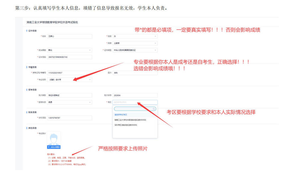Open the 专业名称 major dropdown
Image resolution: width=294 pixels, height=192 pixels.
(x=69, y=80)
